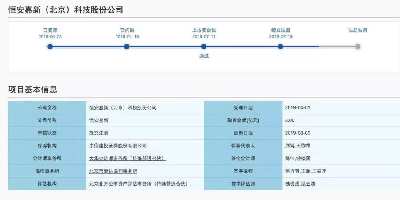Click the 保荐机构 header cell
Screen dimensions: 400x200
(x=47, y=146)
